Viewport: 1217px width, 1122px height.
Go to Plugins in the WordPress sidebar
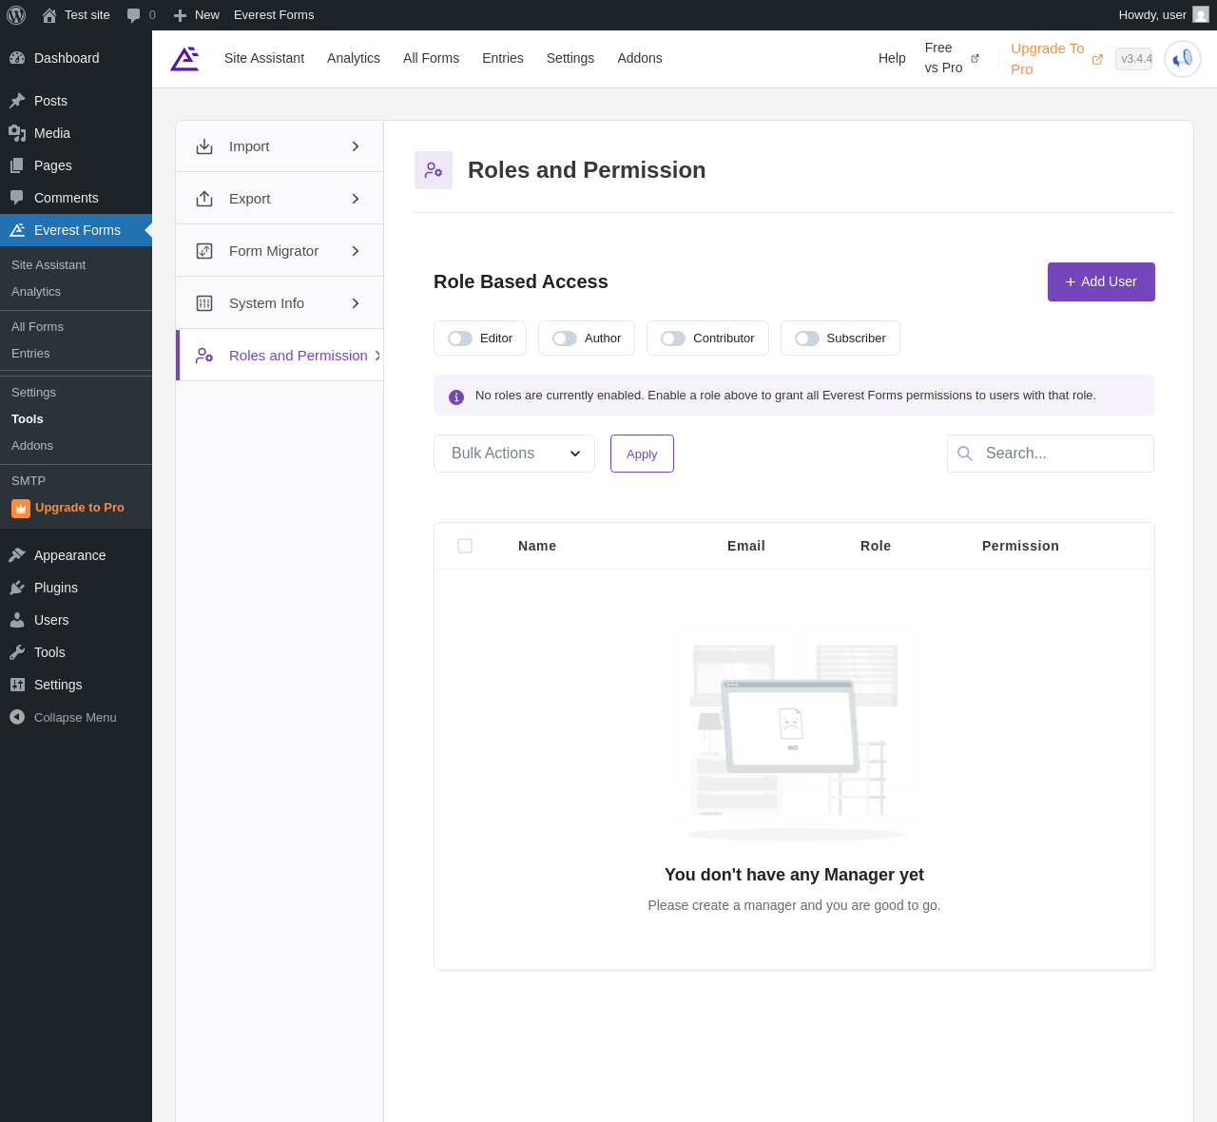[x=56, y=588]
